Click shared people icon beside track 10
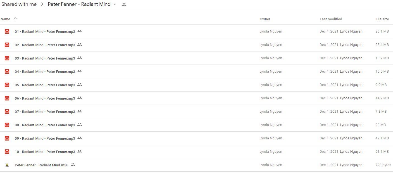Image resolution: width=393 pixels, height=175 pixels. [x=80, y=151]
